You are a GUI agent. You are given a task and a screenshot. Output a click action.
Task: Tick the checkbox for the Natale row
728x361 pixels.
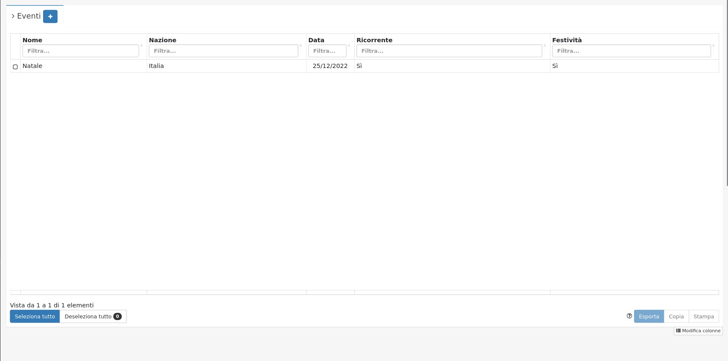click(x=15, y=67)
